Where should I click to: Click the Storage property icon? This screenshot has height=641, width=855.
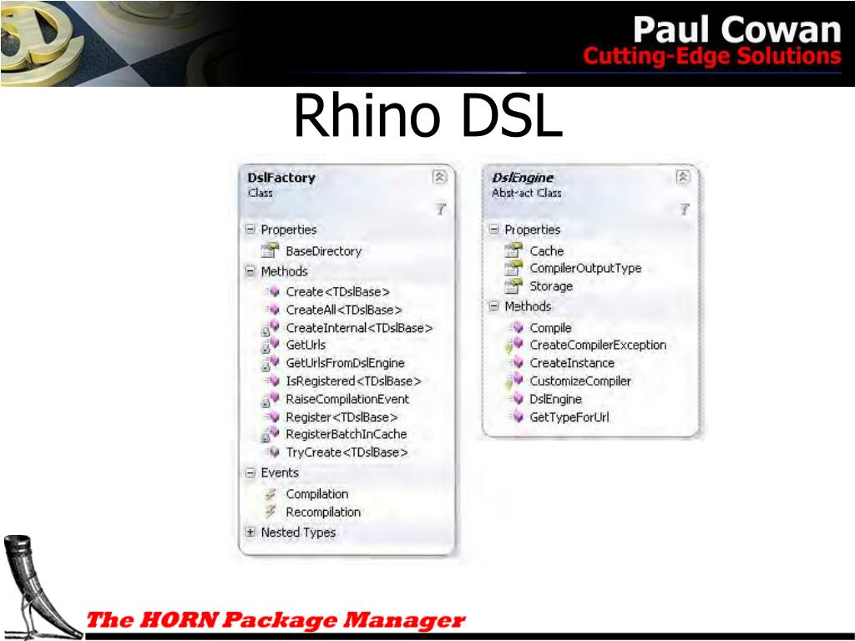pos(514,285)
